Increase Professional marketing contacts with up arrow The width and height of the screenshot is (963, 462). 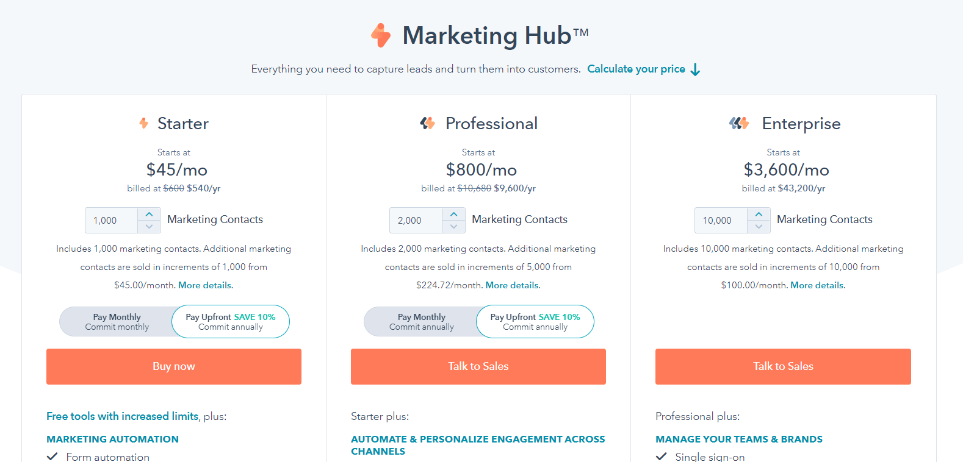click(453, 215)
